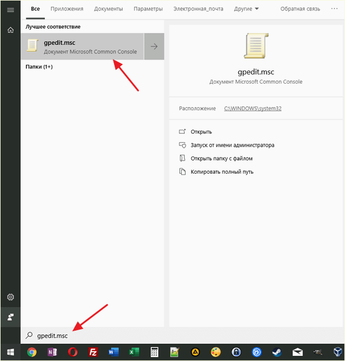Launch Ubisoft Connect from the taskbar
This screenshot has height=361, width=345.
click(257, 352)
